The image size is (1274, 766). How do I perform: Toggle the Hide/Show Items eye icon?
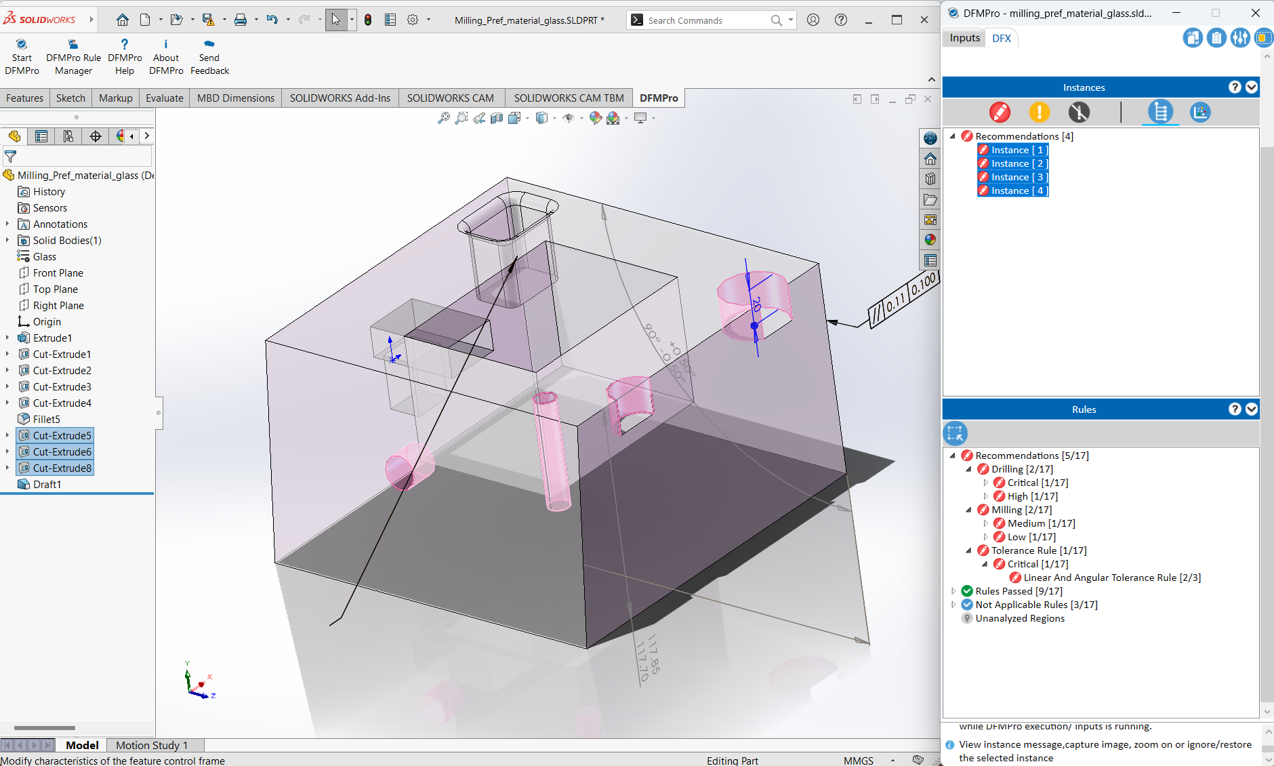point(569,118)
